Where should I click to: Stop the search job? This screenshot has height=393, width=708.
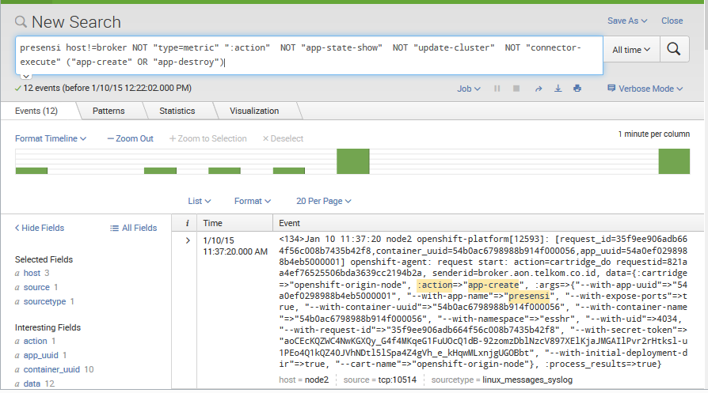[x=516, y=89]
